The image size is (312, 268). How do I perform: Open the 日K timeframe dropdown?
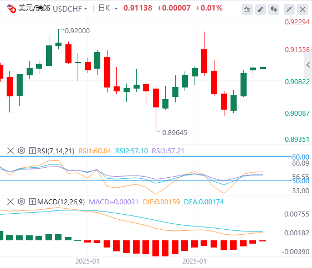point(108,8)
